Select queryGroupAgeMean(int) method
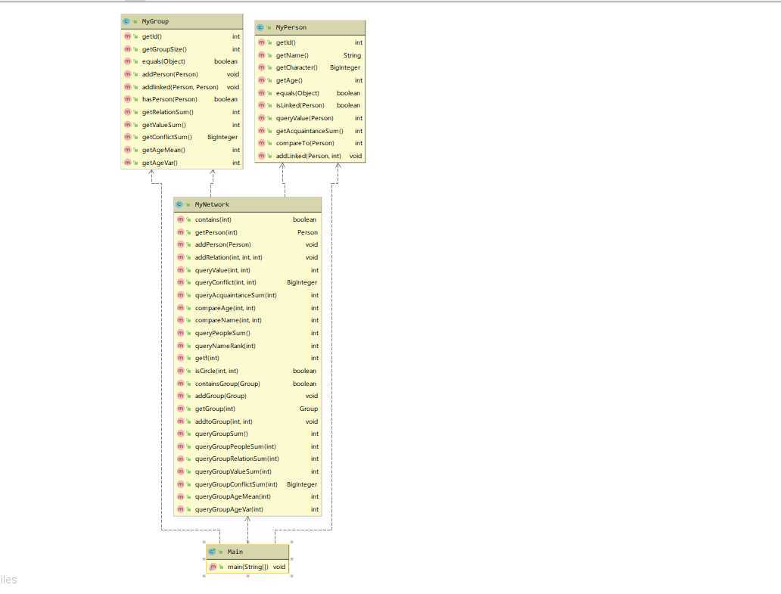The image size is (781, 594). point(247,496)
